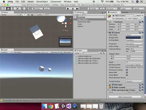This screenshot has width=146, height=110.
Task: Open the Layers dropdown in toolbar
Action: click(126, 9)
